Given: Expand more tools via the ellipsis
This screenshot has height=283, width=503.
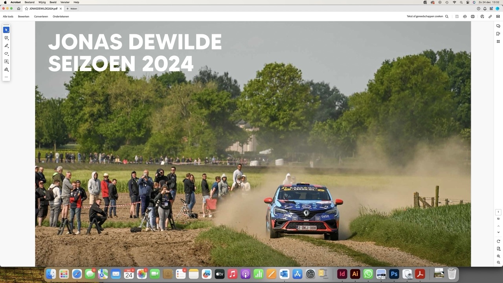Looking at the screenshot, I should click(x=6, y=77).
